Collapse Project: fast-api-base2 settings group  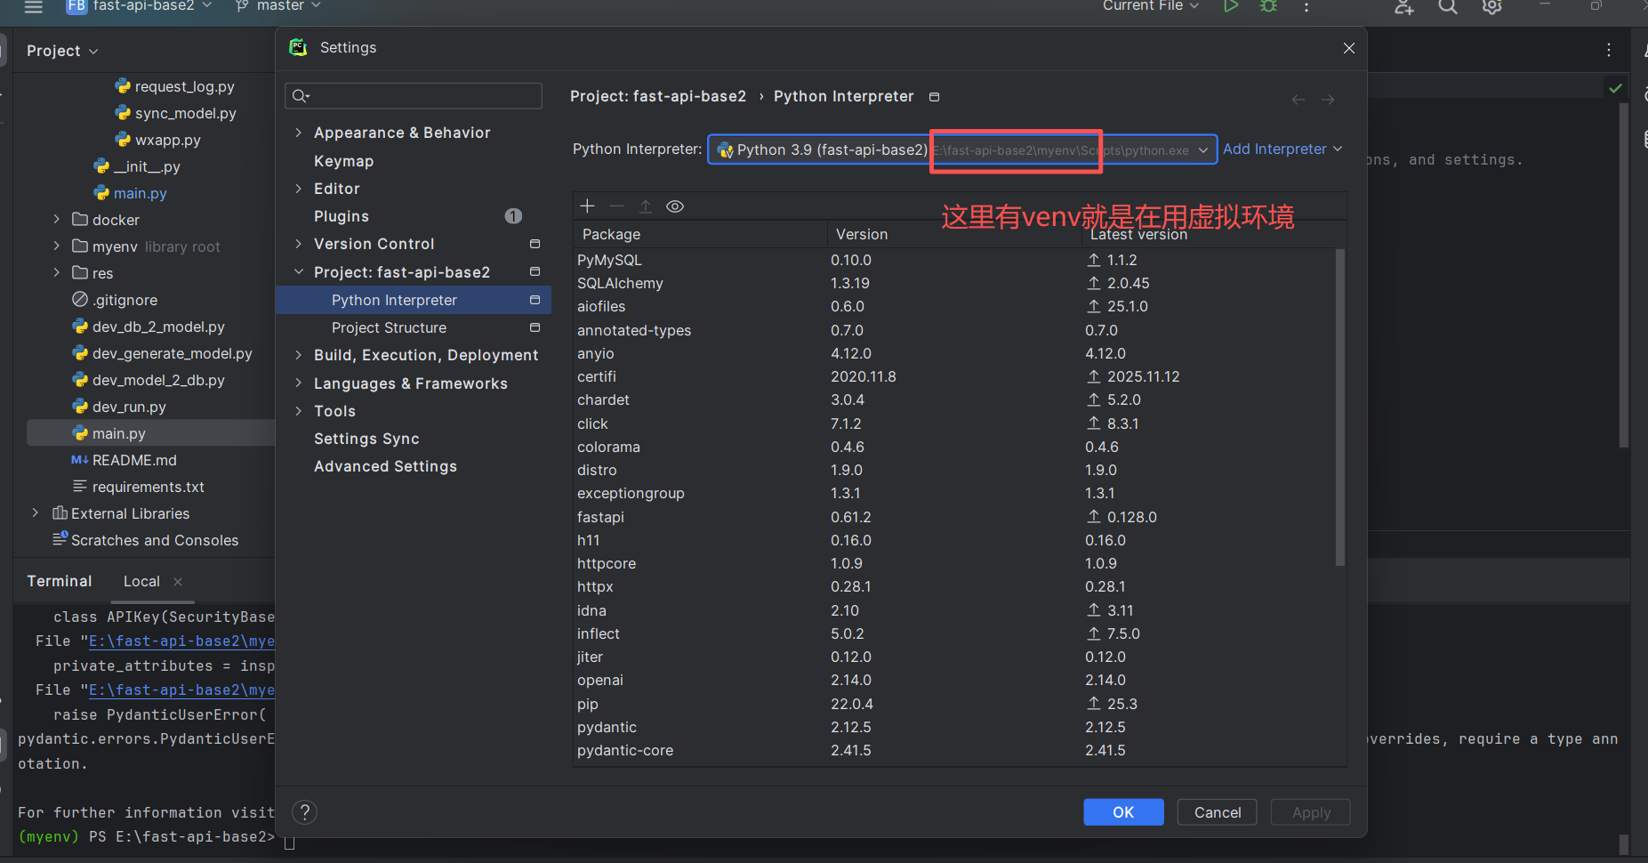pyautogui.click(x=299, y=272)
